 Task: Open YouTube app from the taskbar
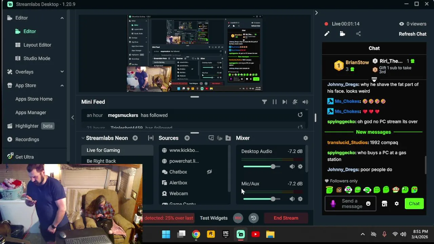(x=255, y=234)
